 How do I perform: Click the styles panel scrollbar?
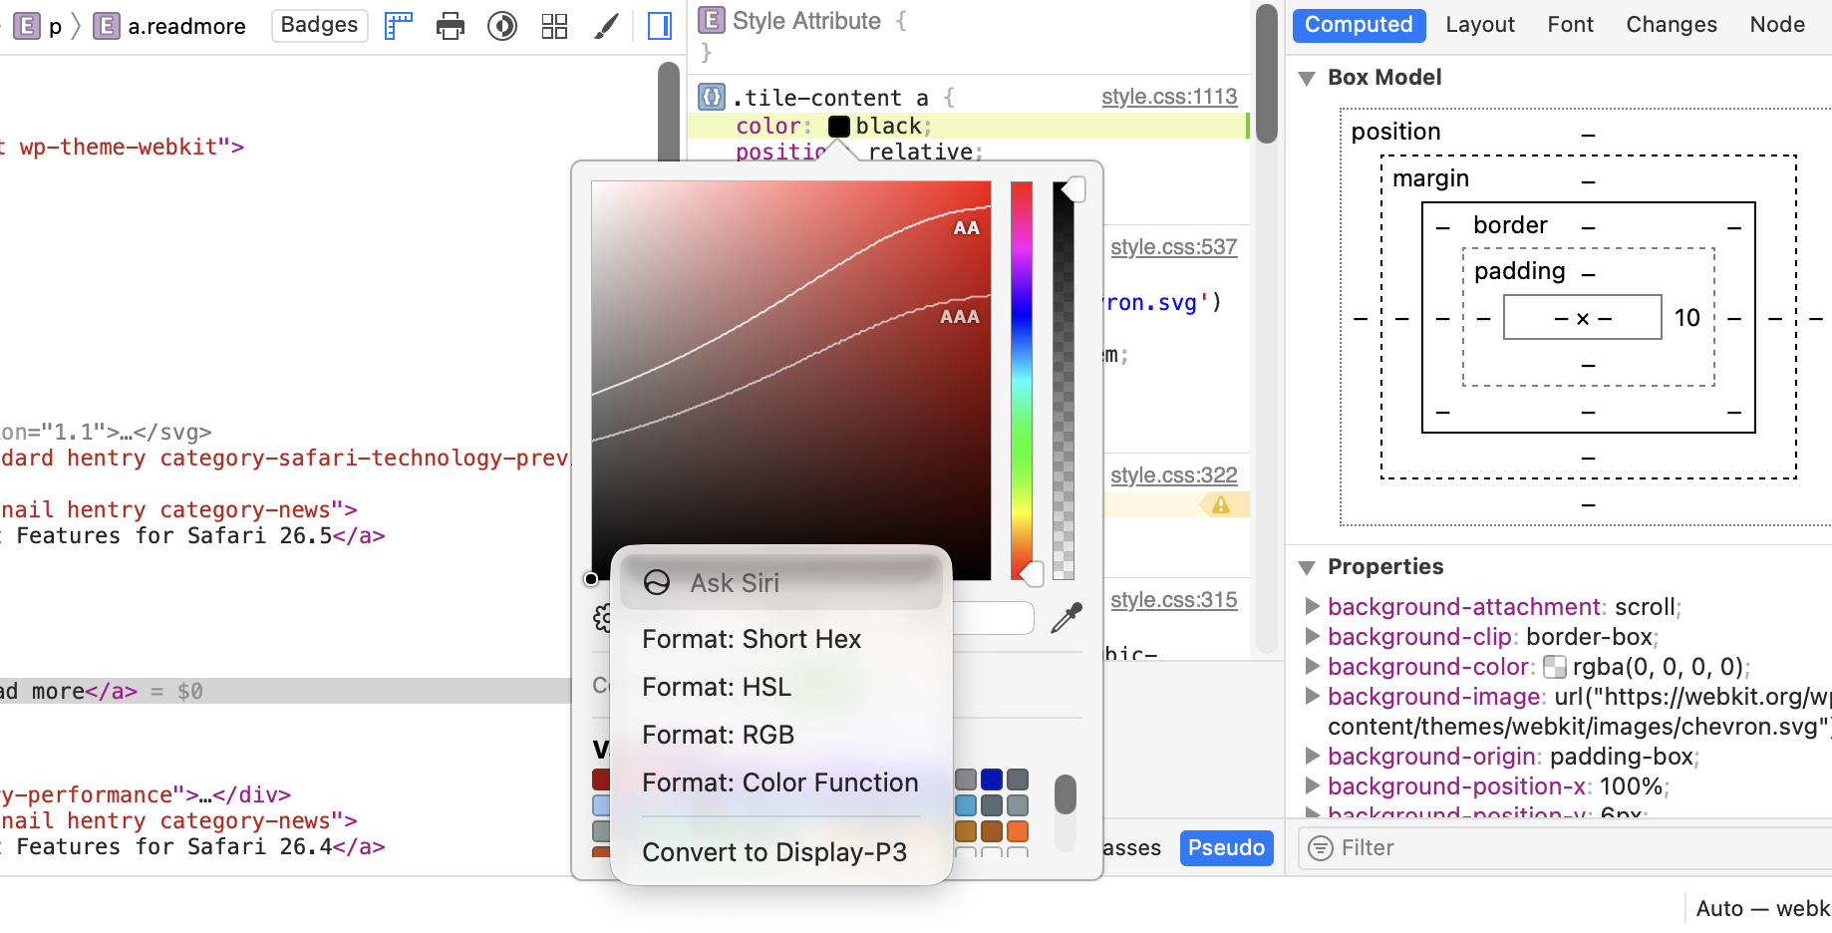(1267, 75)
